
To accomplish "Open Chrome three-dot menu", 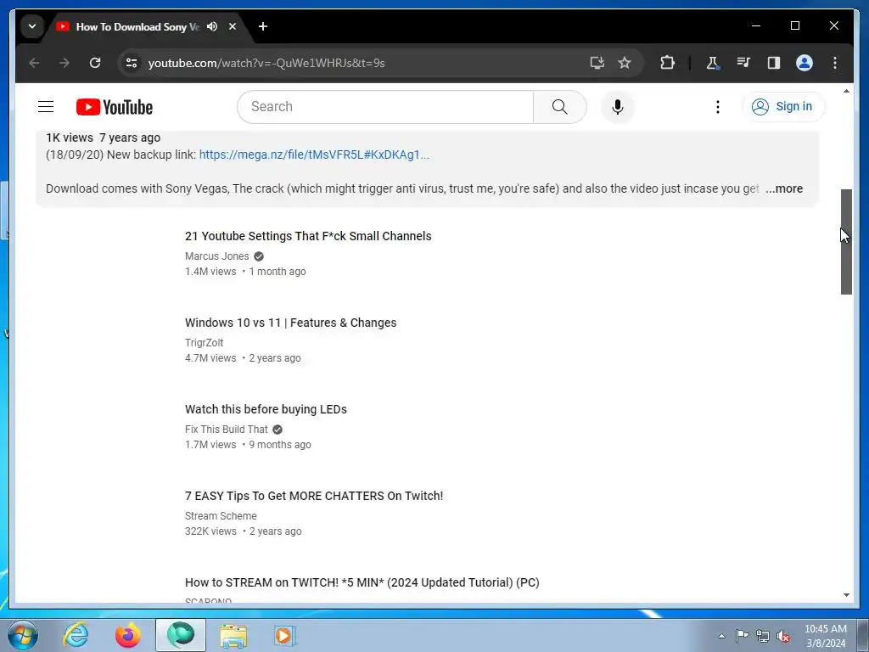I will [835, 63].
